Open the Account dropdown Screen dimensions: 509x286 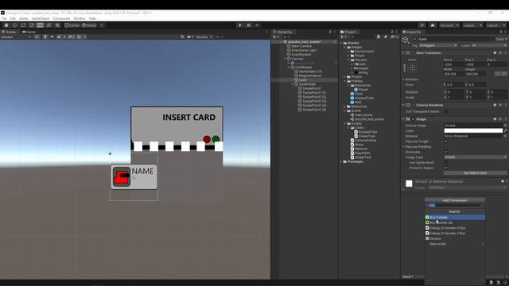(449, 25)
